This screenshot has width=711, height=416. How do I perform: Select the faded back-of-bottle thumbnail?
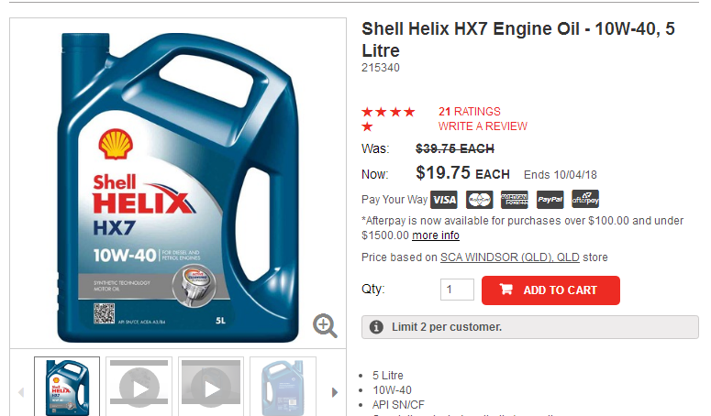tap(283, 387)
